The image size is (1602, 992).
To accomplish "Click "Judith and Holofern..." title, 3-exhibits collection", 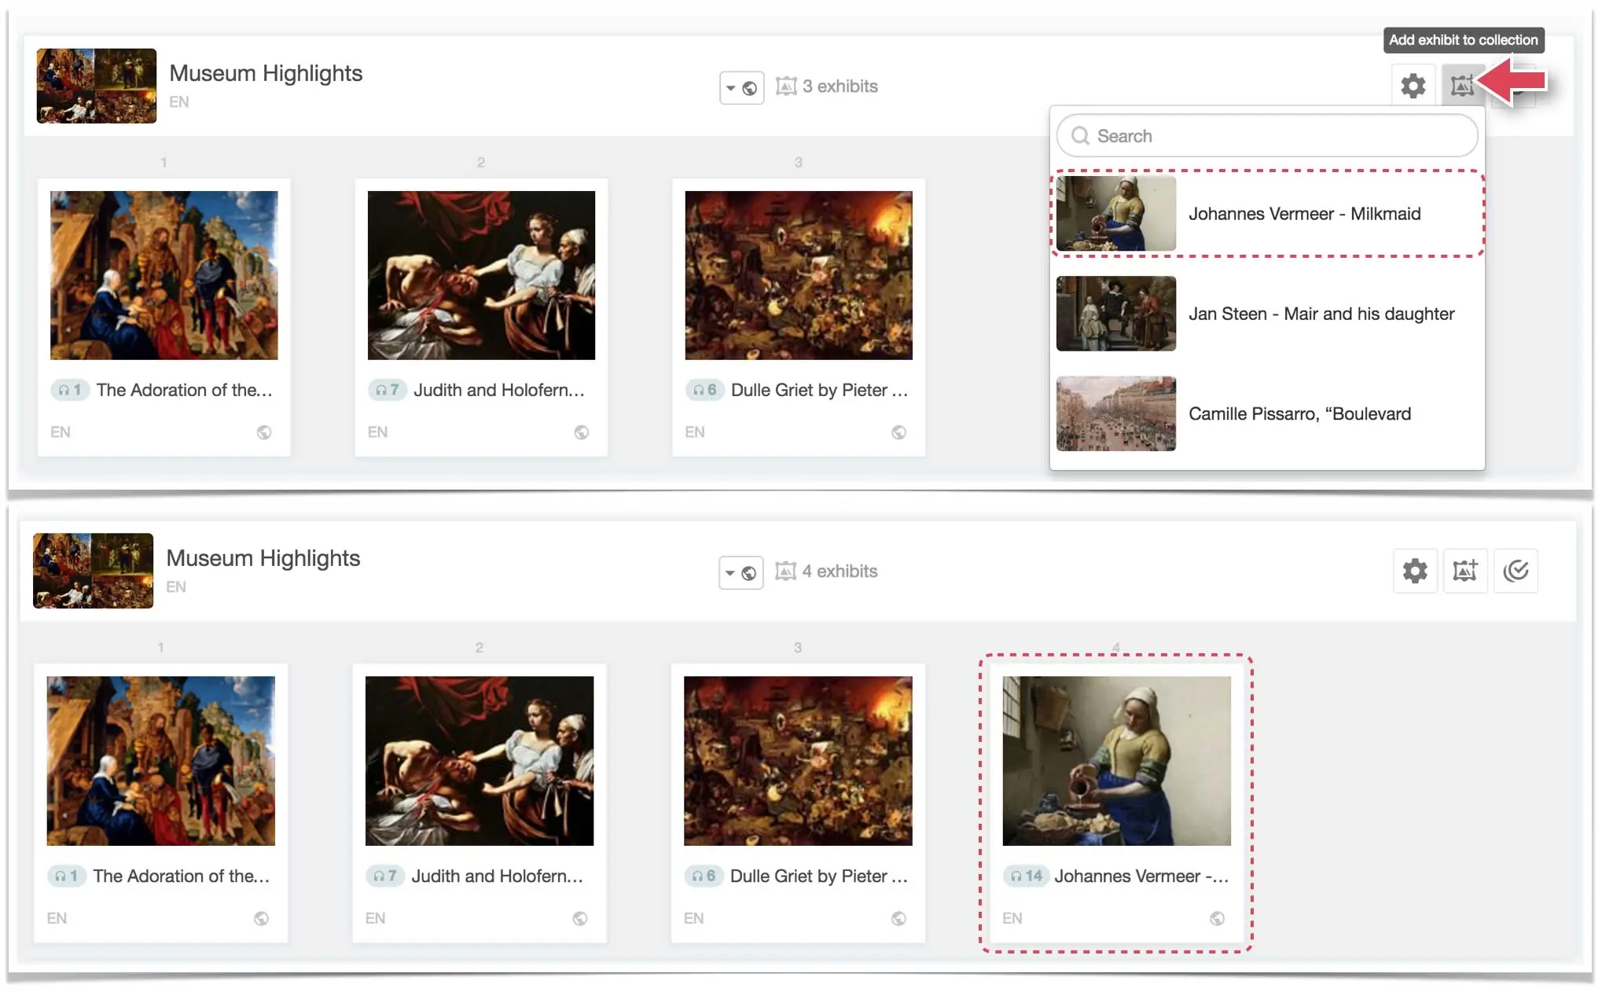I will [x=499, y=390].
